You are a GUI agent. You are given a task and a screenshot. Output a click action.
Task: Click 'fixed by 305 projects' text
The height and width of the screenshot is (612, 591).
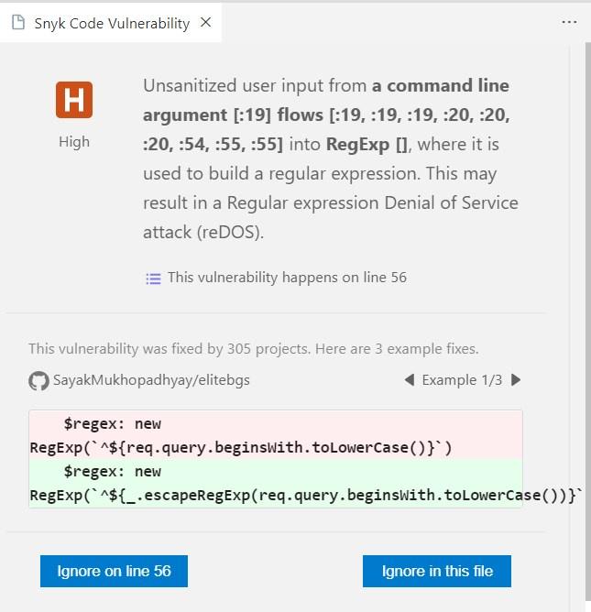240,348
